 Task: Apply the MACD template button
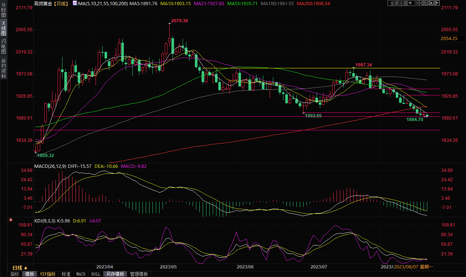pyautogui.click(x=81, y=274)
